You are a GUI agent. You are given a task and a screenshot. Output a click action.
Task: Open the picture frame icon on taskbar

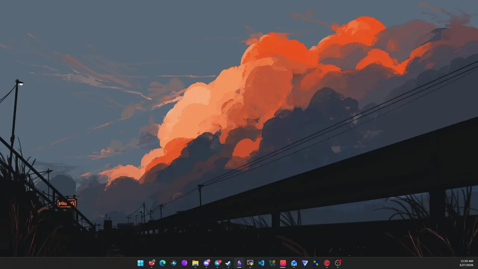(250, 263)
